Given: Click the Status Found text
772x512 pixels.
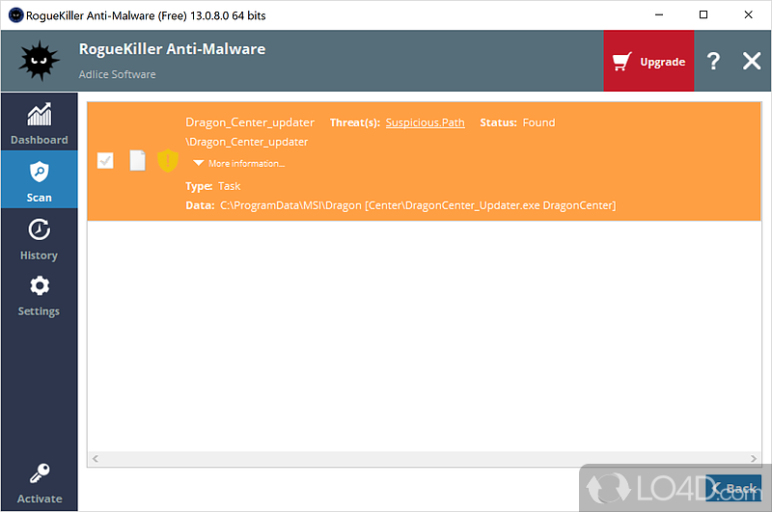Looking at the screenshot, I should 517,122.
